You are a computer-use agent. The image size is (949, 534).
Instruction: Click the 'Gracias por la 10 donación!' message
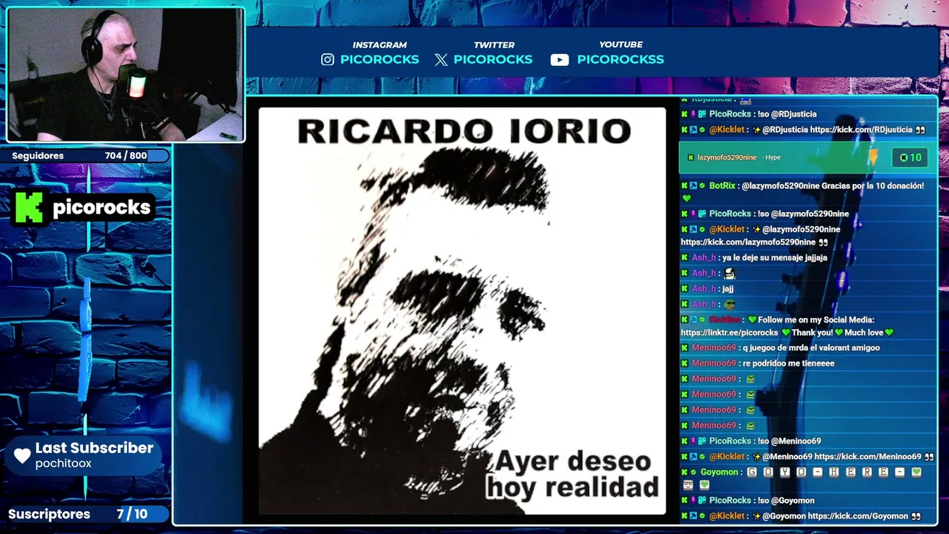pos(873,186)
